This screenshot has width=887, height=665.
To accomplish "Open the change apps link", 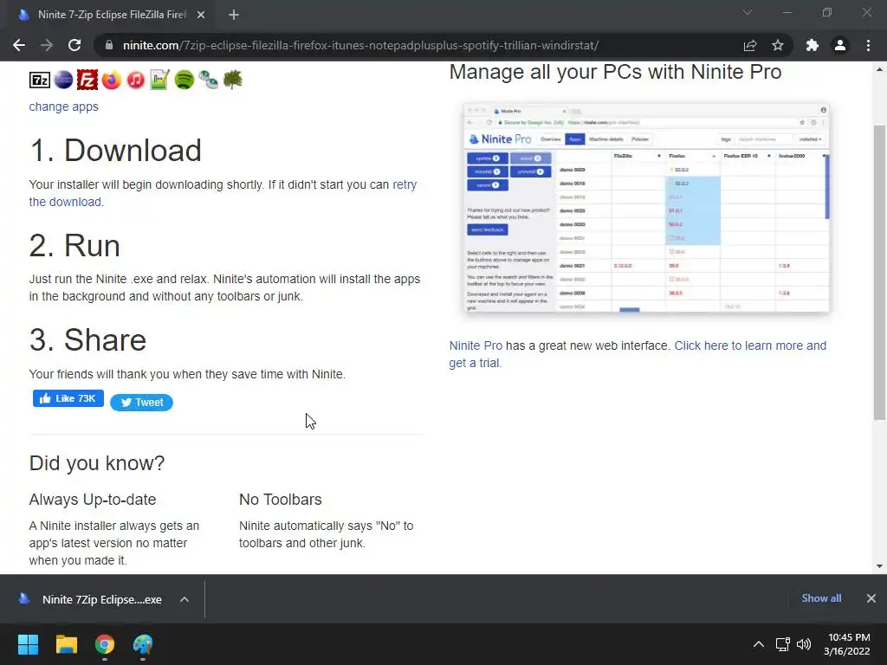I will click(x=63, y=107).
